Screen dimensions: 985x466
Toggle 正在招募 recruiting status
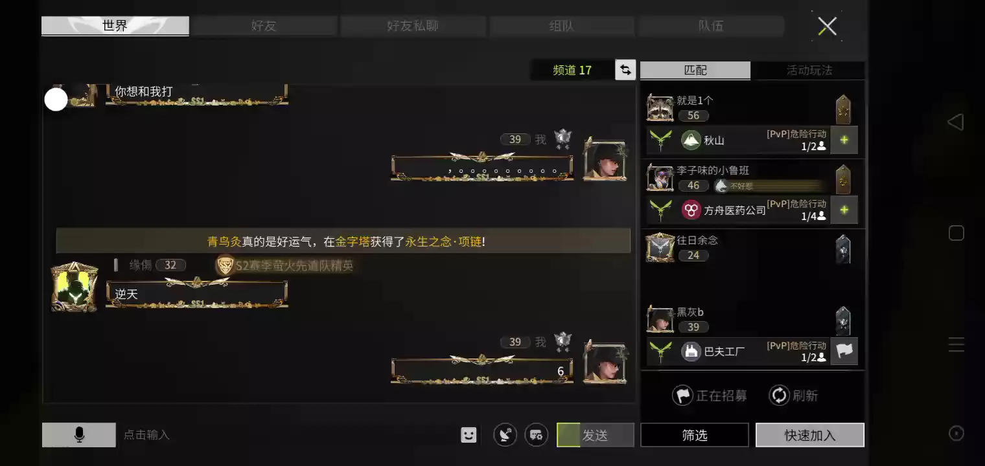coord(710,395)
